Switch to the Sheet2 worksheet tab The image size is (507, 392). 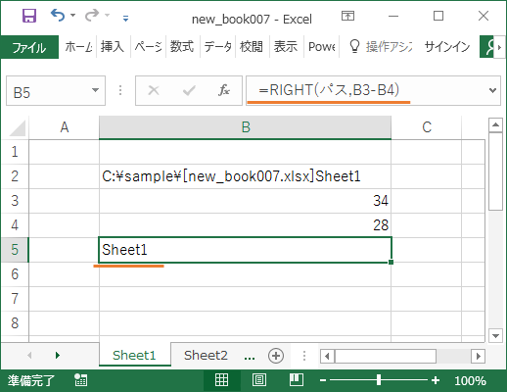point(206,355)
